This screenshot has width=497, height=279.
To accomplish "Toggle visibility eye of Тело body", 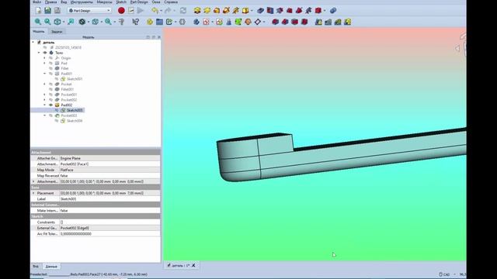I will click(x=45, y=53).
